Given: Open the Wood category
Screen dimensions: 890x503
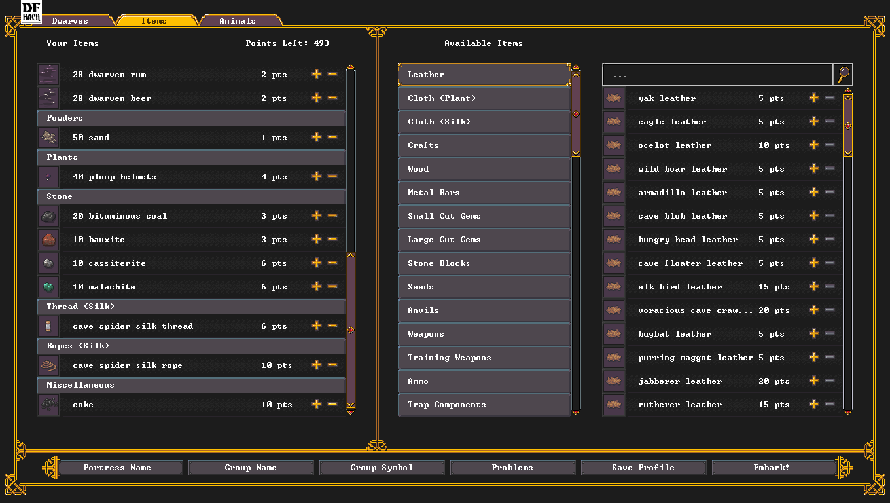Looking at the screenshot, I should [484, 169].
